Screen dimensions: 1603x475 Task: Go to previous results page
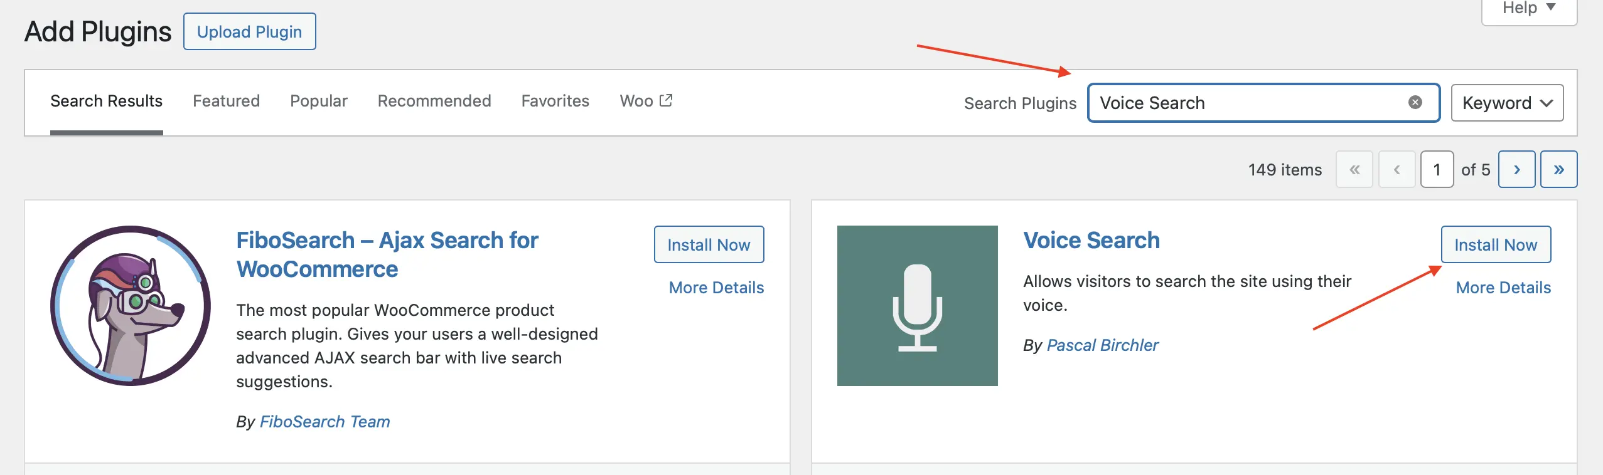(x=1397, y=169)
